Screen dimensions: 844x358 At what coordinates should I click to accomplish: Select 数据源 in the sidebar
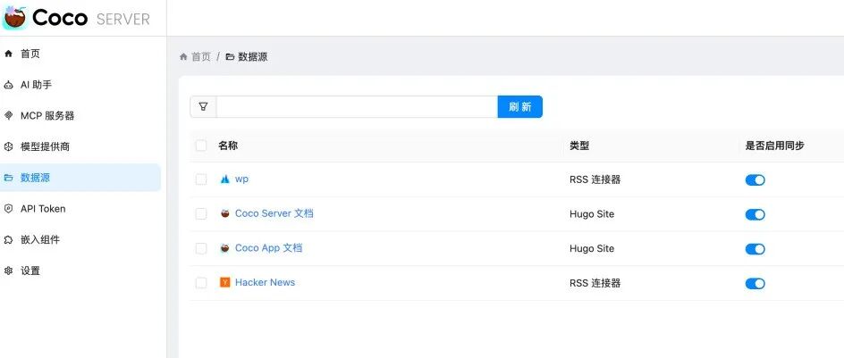coord(80,178)
